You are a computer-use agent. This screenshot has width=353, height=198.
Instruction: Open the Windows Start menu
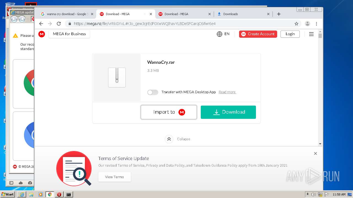(x=8, y=194)
